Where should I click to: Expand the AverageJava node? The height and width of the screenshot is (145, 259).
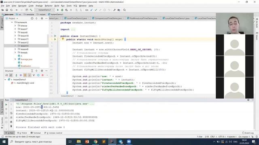15,59
